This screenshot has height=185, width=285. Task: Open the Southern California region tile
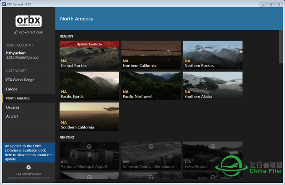tap(89, 116)
